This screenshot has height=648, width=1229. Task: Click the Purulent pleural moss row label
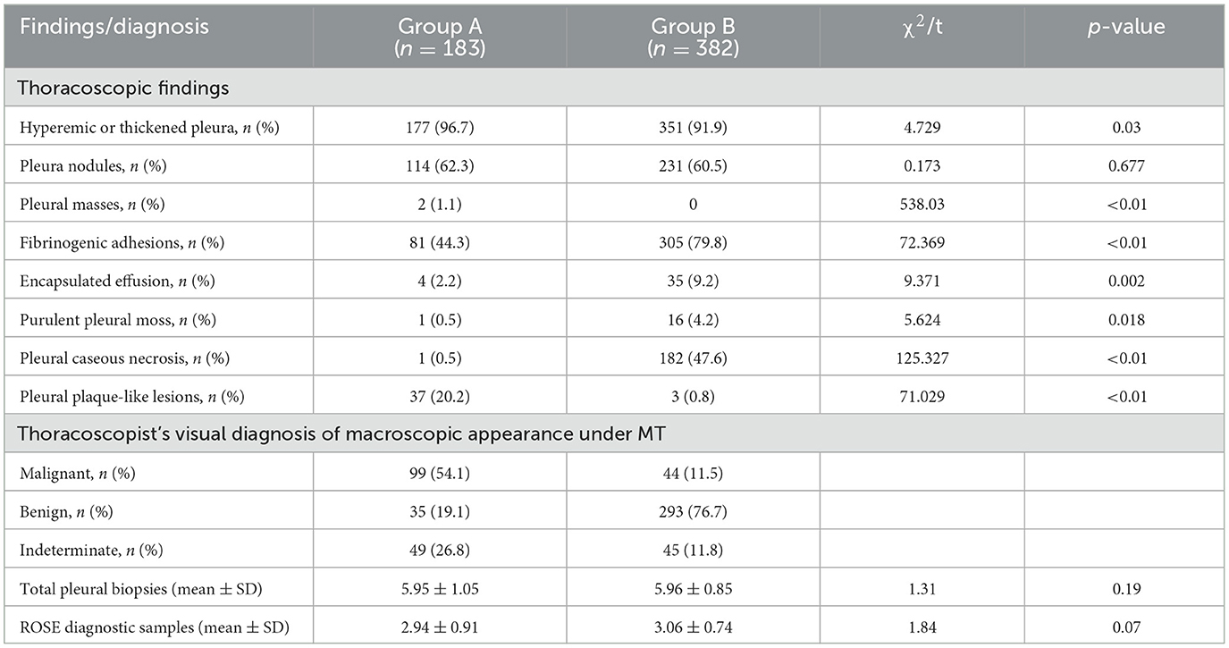[x=113, y=318]
